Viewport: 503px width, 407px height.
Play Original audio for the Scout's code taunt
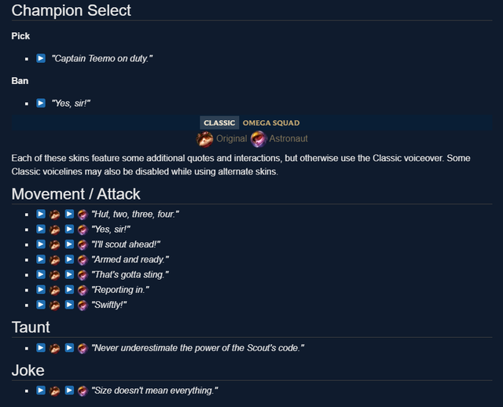41,347
